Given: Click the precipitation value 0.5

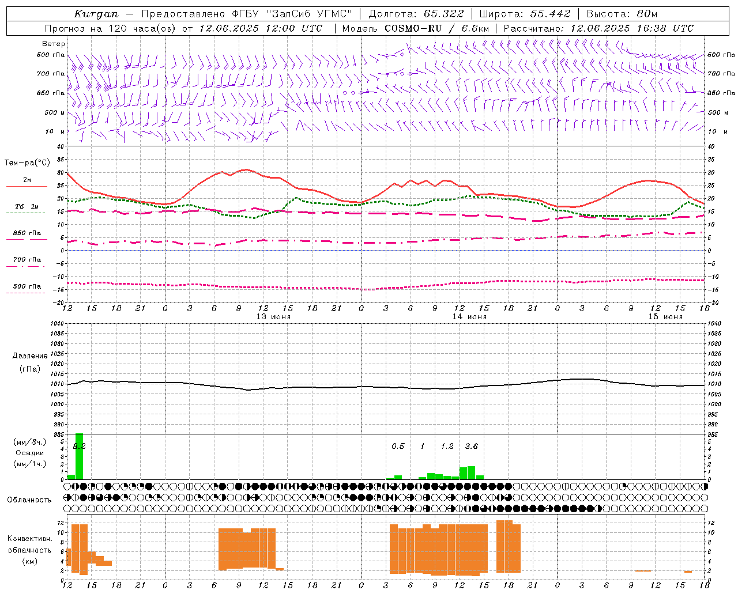Looking at the screenshot, I should 398,446.
